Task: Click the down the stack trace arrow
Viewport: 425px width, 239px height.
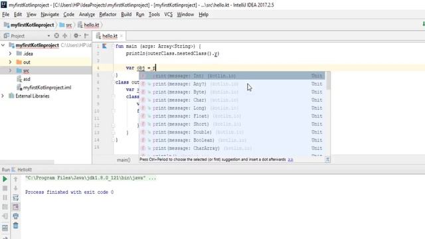Action: tap(15, 189)
